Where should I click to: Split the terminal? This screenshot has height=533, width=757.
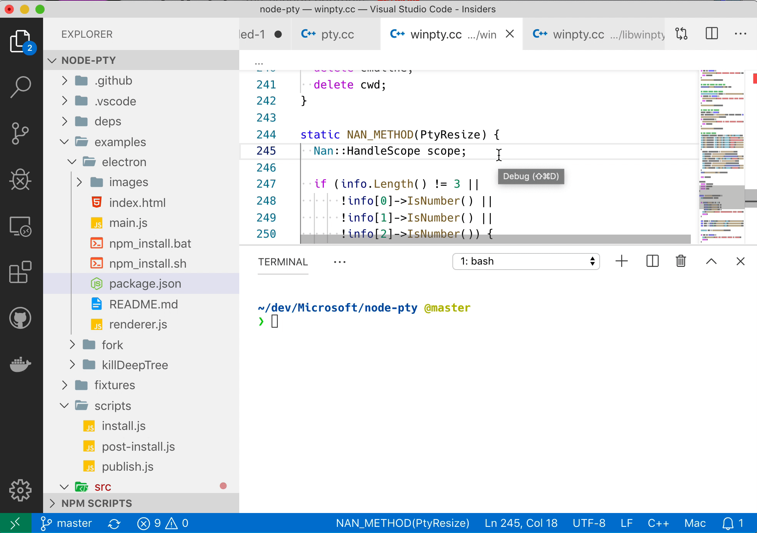pyautogui.click(x=652, y=261)
